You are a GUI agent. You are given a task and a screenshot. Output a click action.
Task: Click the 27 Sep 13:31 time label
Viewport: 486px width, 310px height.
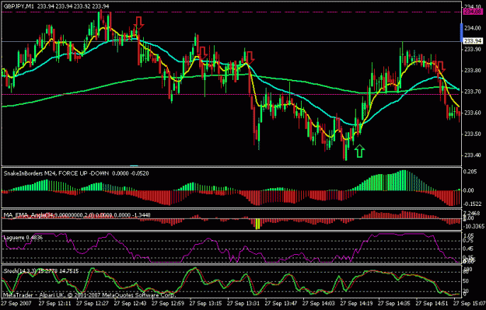tap(243, 303)
